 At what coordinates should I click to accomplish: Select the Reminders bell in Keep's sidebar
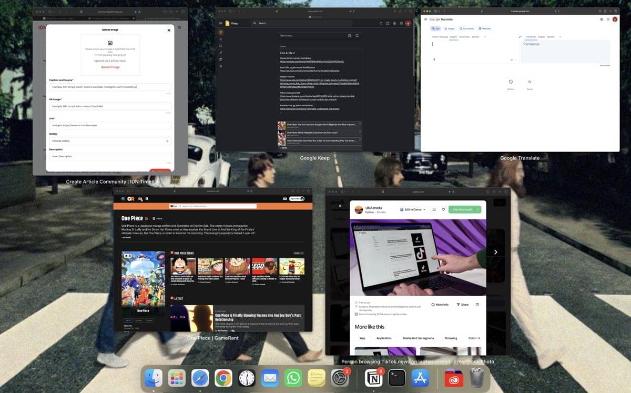pyautogui.click(x=220, y=38)
